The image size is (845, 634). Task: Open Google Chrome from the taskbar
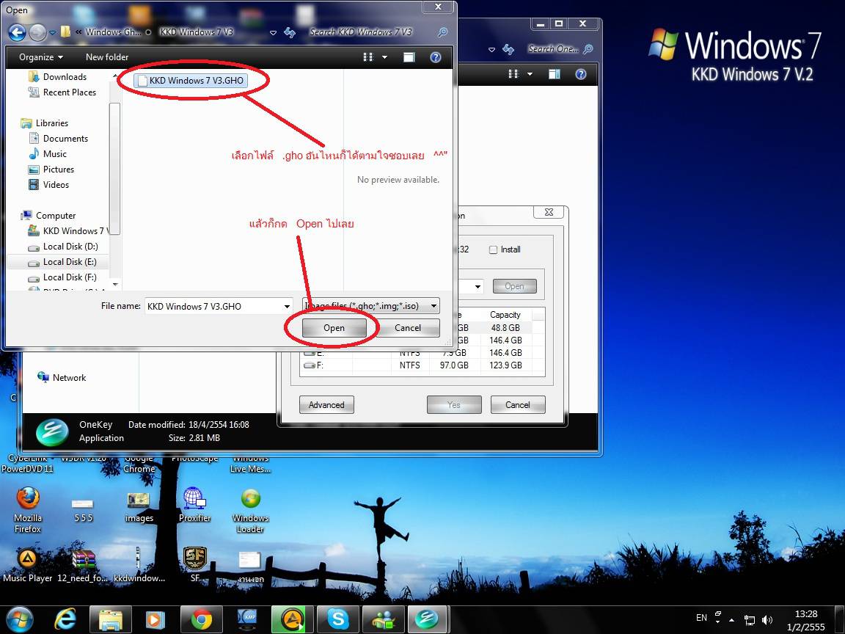tap(201, 619)
